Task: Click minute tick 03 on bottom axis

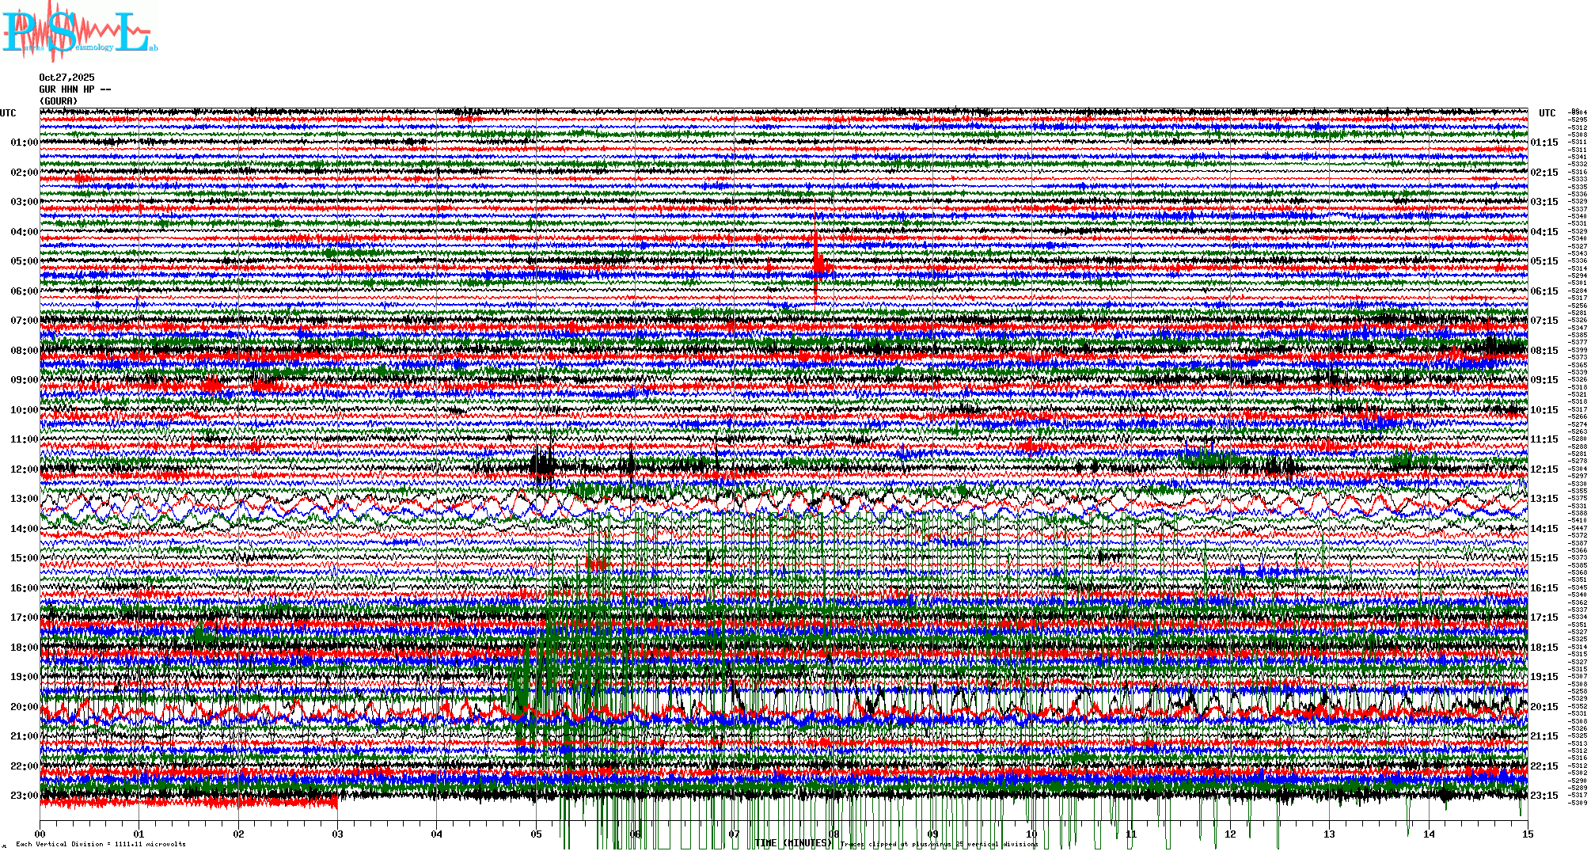Action: click(x=338, y=834)
